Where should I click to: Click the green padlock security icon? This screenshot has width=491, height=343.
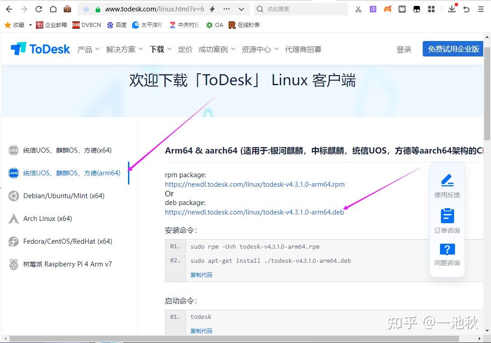pyautogui.click(x=97, y=10)
